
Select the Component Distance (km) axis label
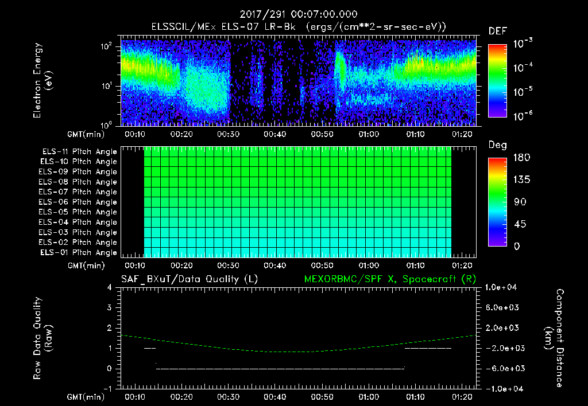(555, 338)
